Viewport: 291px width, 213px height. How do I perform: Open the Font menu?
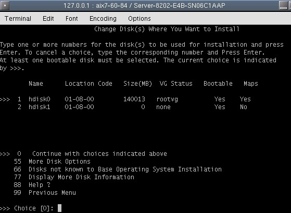coord(72,19)
